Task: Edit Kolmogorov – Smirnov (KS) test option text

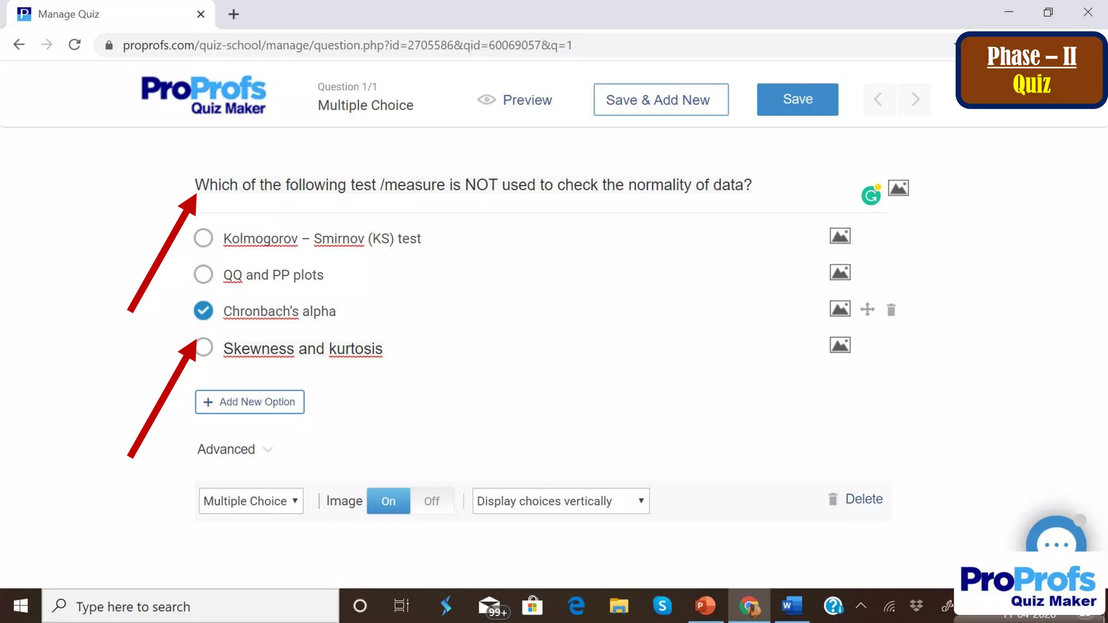Action: pyautogui.click(x=322, y=238)
